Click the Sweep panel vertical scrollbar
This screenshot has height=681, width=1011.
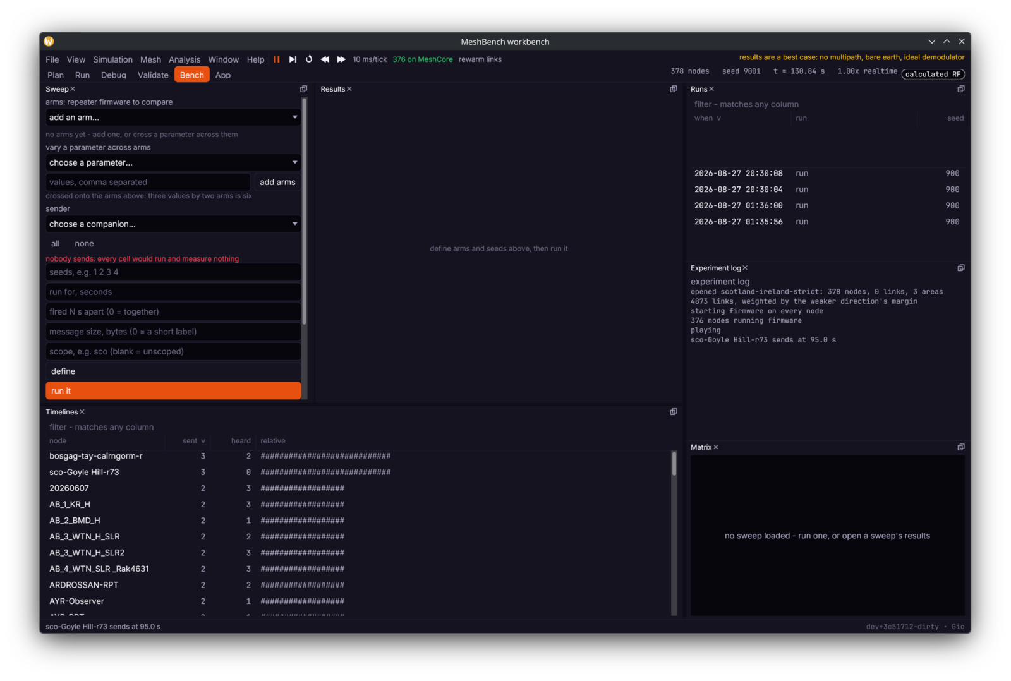(x=305, y=212)
